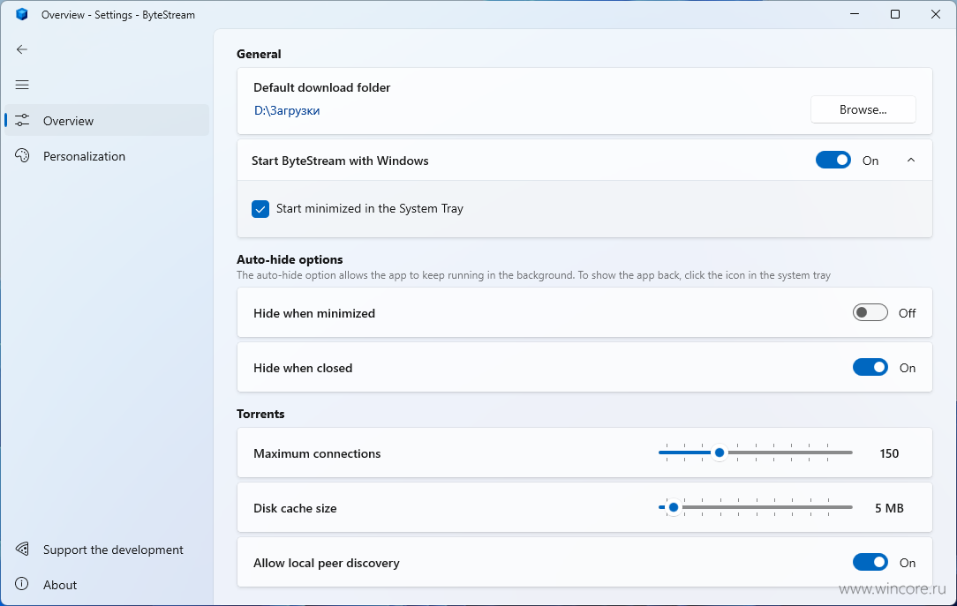Click the Personalization palette icon
957x606 pixels.
click(x=22, y=155)
